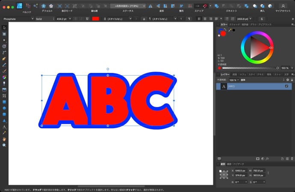Click the red text fill color swatch

(95, 19)
